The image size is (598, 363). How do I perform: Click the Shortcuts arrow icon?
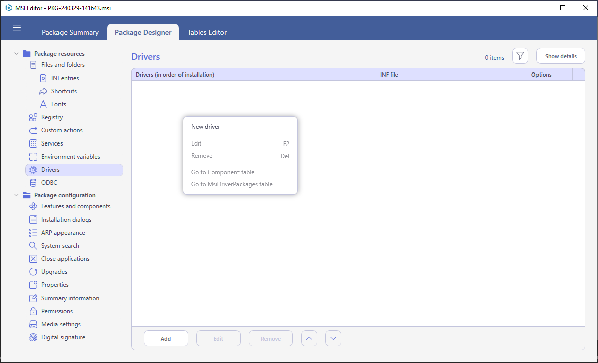43,92
